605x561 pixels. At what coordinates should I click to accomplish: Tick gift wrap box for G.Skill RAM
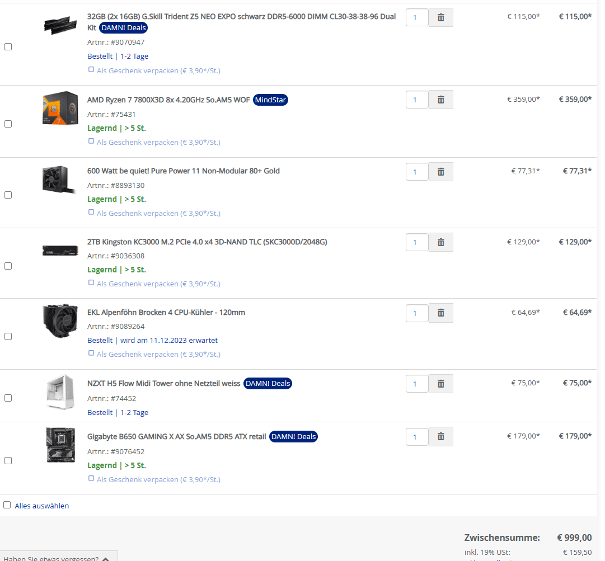[x=91, y=69]
